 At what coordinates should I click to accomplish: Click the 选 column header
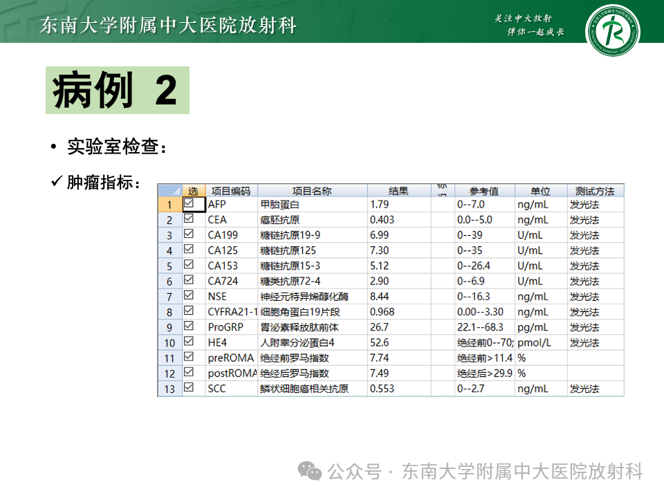tap(194, 191)
